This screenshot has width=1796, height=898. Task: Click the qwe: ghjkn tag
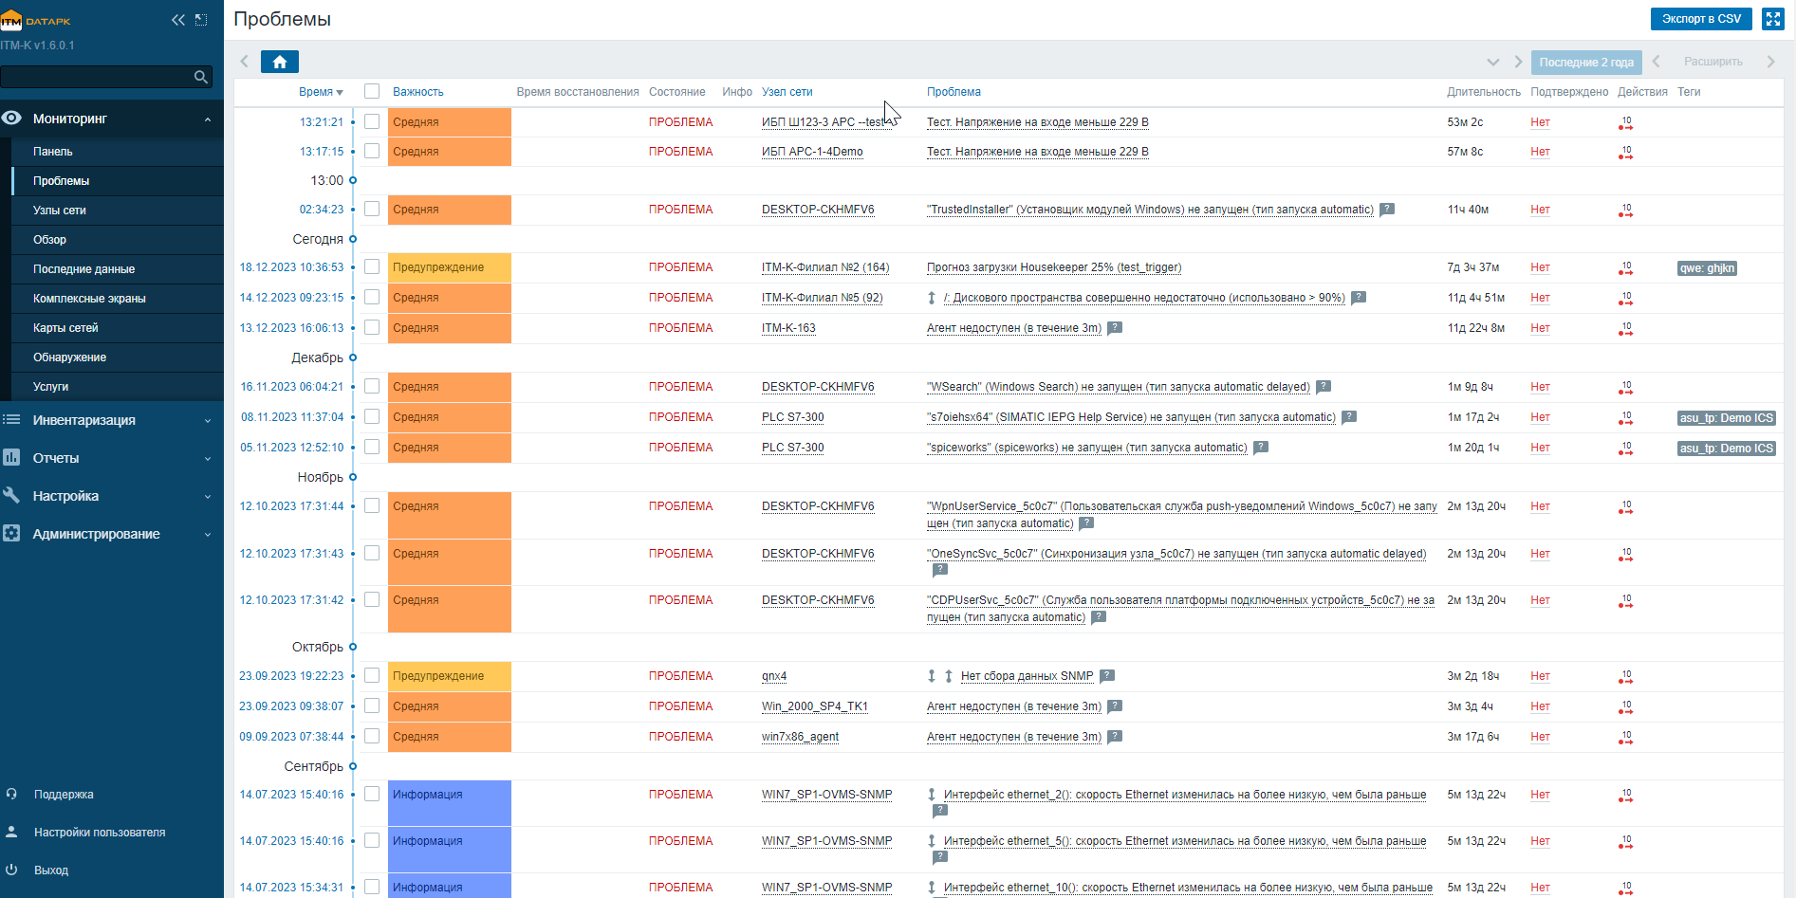pos(1707,268)
